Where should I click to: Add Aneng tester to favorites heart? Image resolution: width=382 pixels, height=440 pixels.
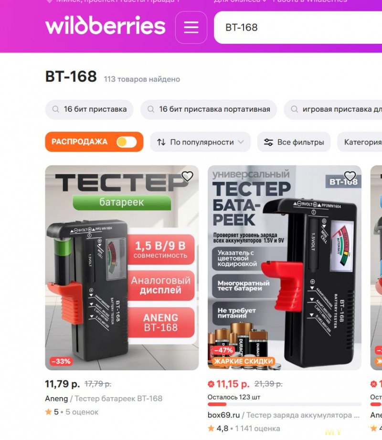point(187,176)
